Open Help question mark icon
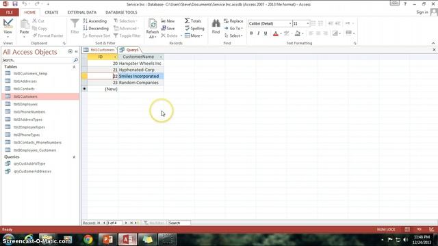Screen dimensions: 438x246 (405, 4)
